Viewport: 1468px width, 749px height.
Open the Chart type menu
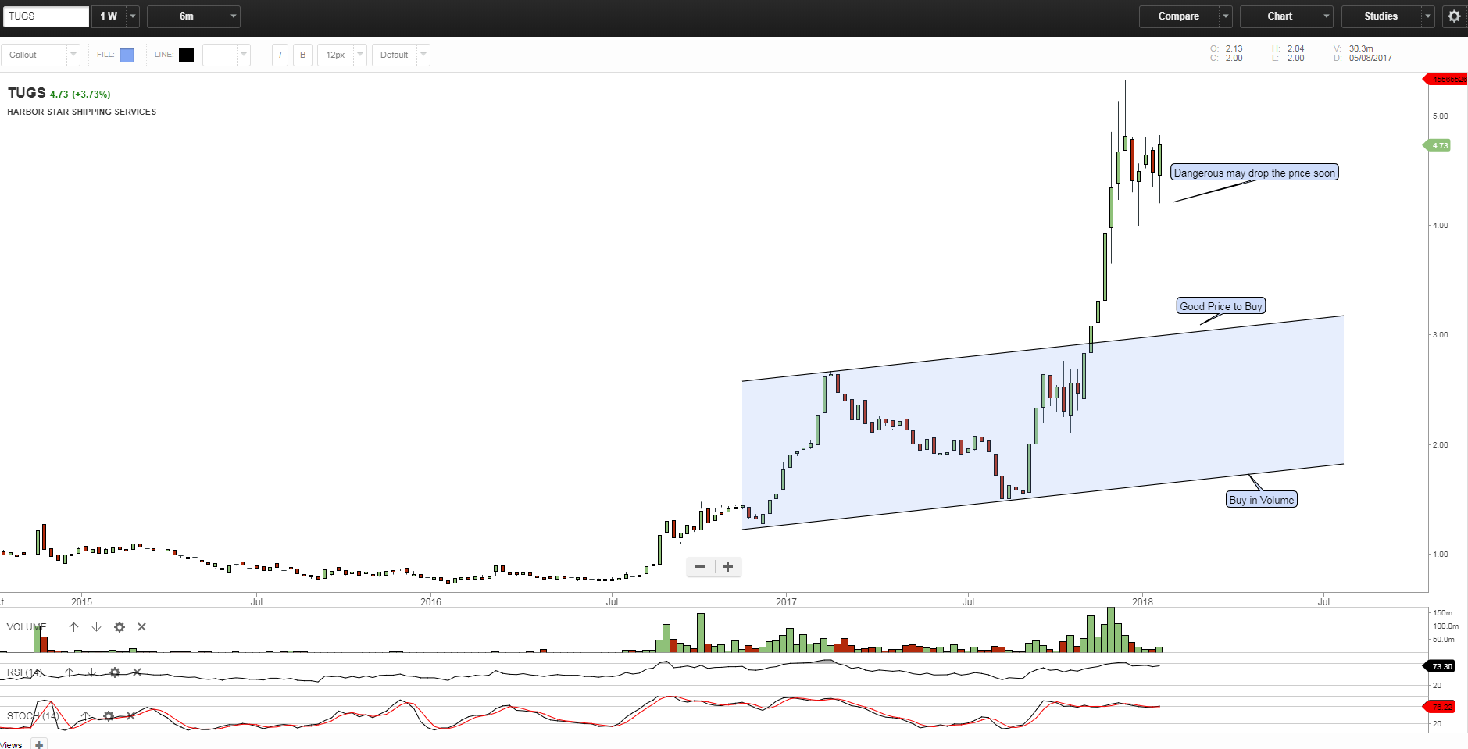1281,16
